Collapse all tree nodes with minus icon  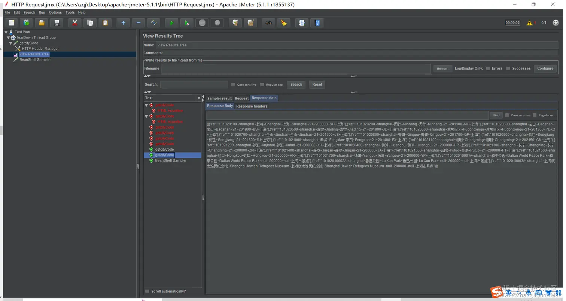(x=139, y=23)
